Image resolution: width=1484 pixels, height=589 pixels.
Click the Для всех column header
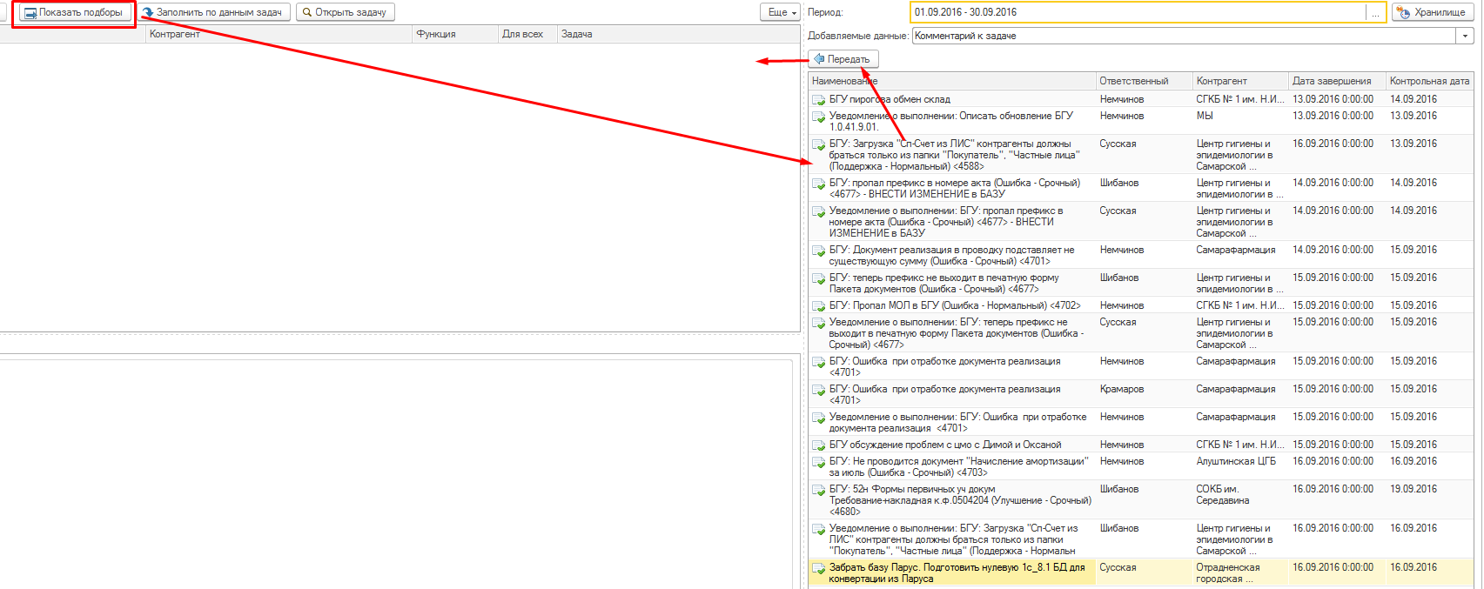click(x=522, y=34)
